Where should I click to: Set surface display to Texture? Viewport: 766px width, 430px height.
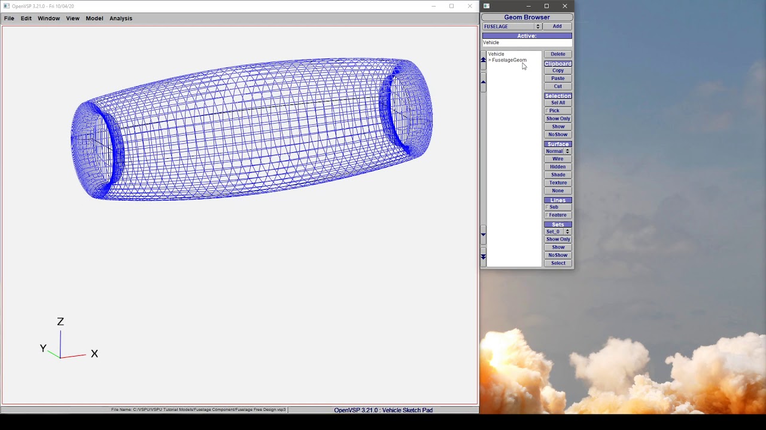[x=558, y=183]
